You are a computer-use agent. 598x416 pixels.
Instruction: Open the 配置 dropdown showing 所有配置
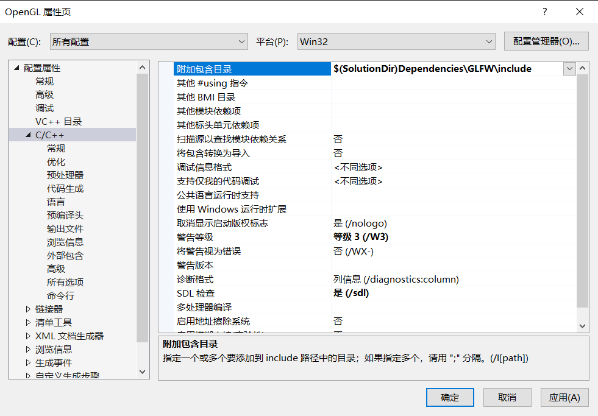point(149,41)
